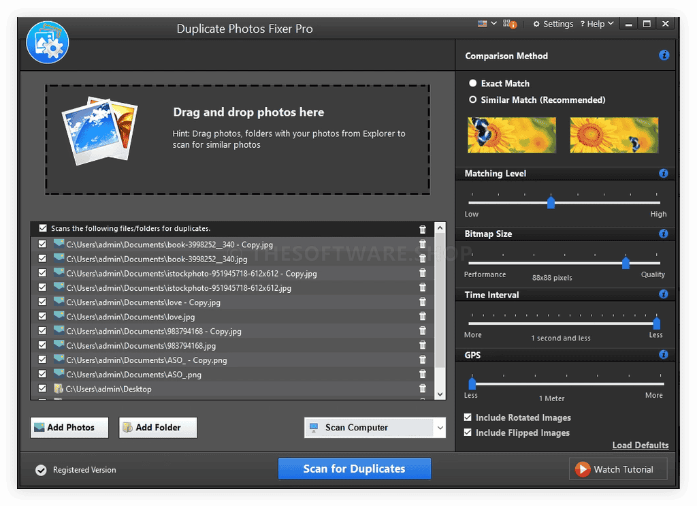The image size is (697, 506).
Task: Open Settings from the gear icon
Action: [553, 24]
